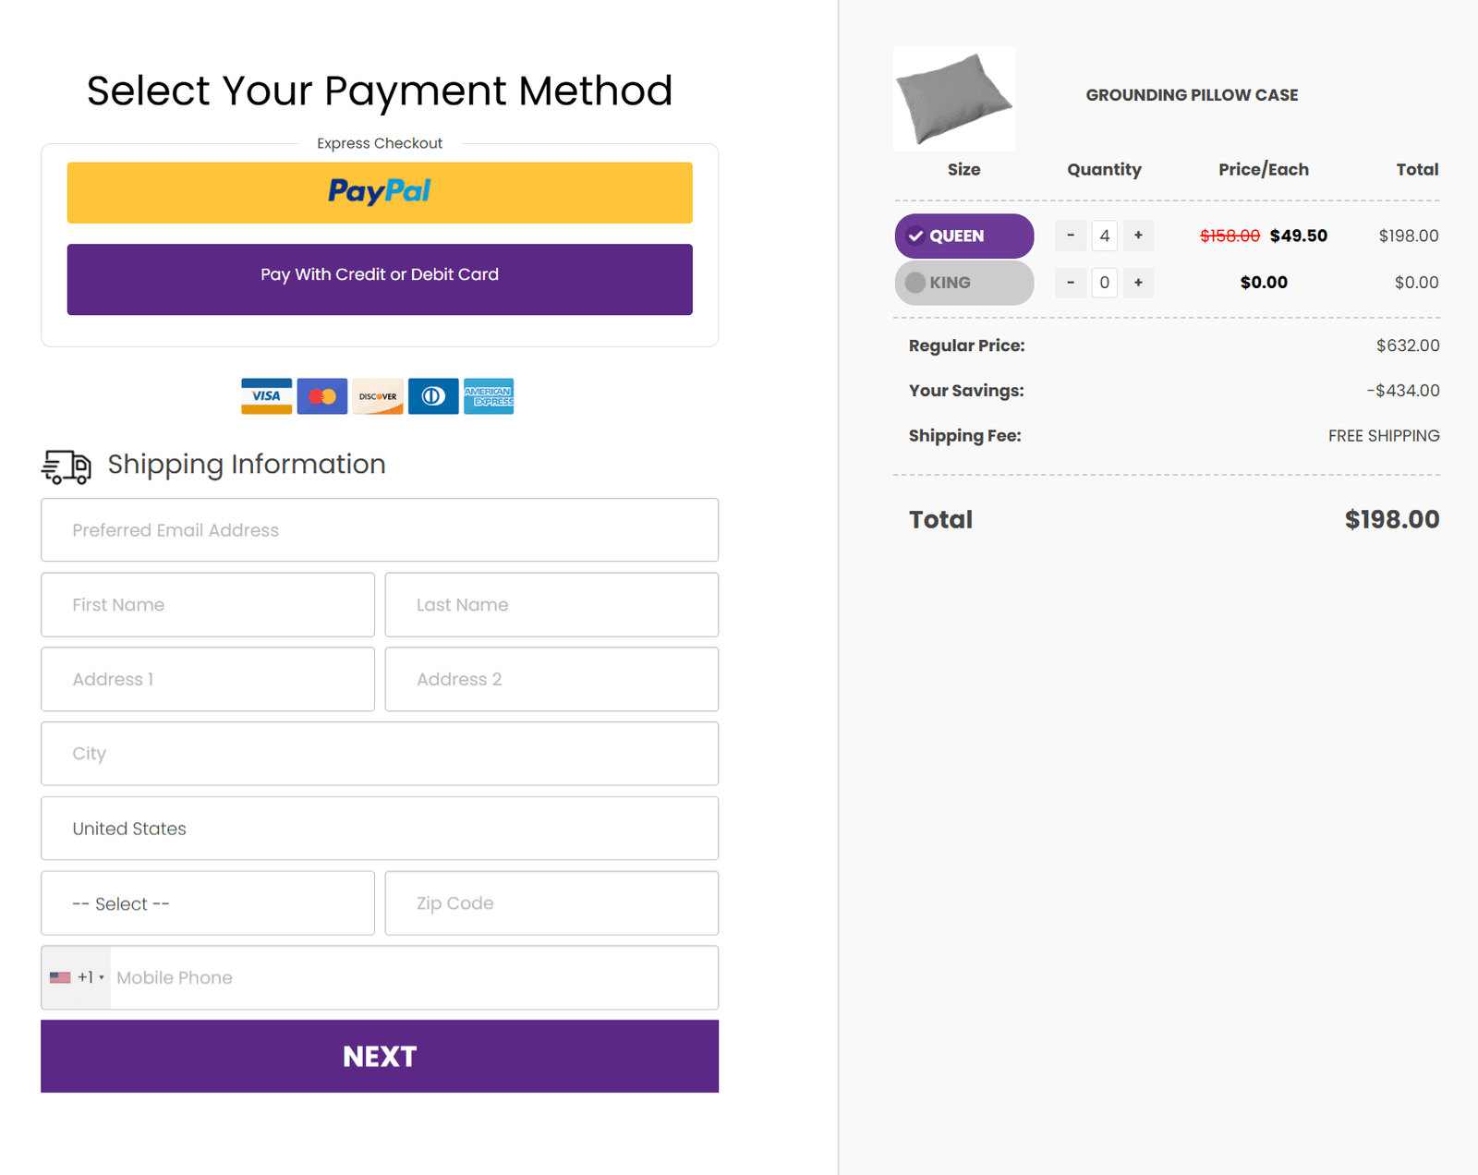This screenshot has width=1478, height=1175.
Task: Increase Queen pillow case quantity
Action: (x=1138, y=236)
